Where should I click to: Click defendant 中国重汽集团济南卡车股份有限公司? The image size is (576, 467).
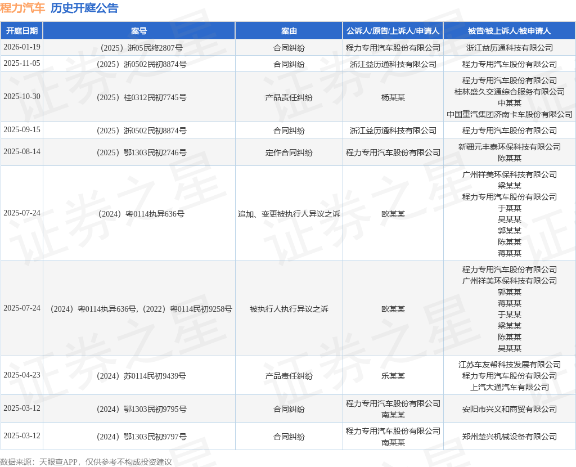coord(510,114)
